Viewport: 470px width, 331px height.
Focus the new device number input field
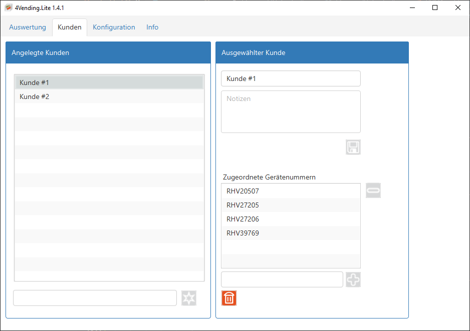[x=282, y=279]
